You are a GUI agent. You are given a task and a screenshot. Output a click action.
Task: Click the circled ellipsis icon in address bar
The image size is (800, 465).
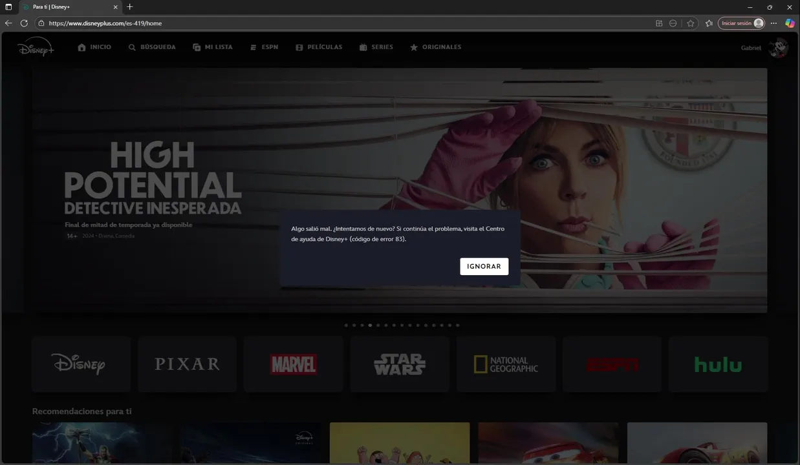(x=673, y=23)
